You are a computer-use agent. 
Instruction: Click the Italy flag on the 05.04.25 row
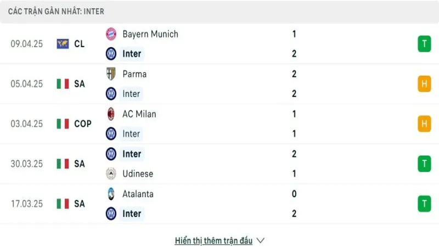63,84
